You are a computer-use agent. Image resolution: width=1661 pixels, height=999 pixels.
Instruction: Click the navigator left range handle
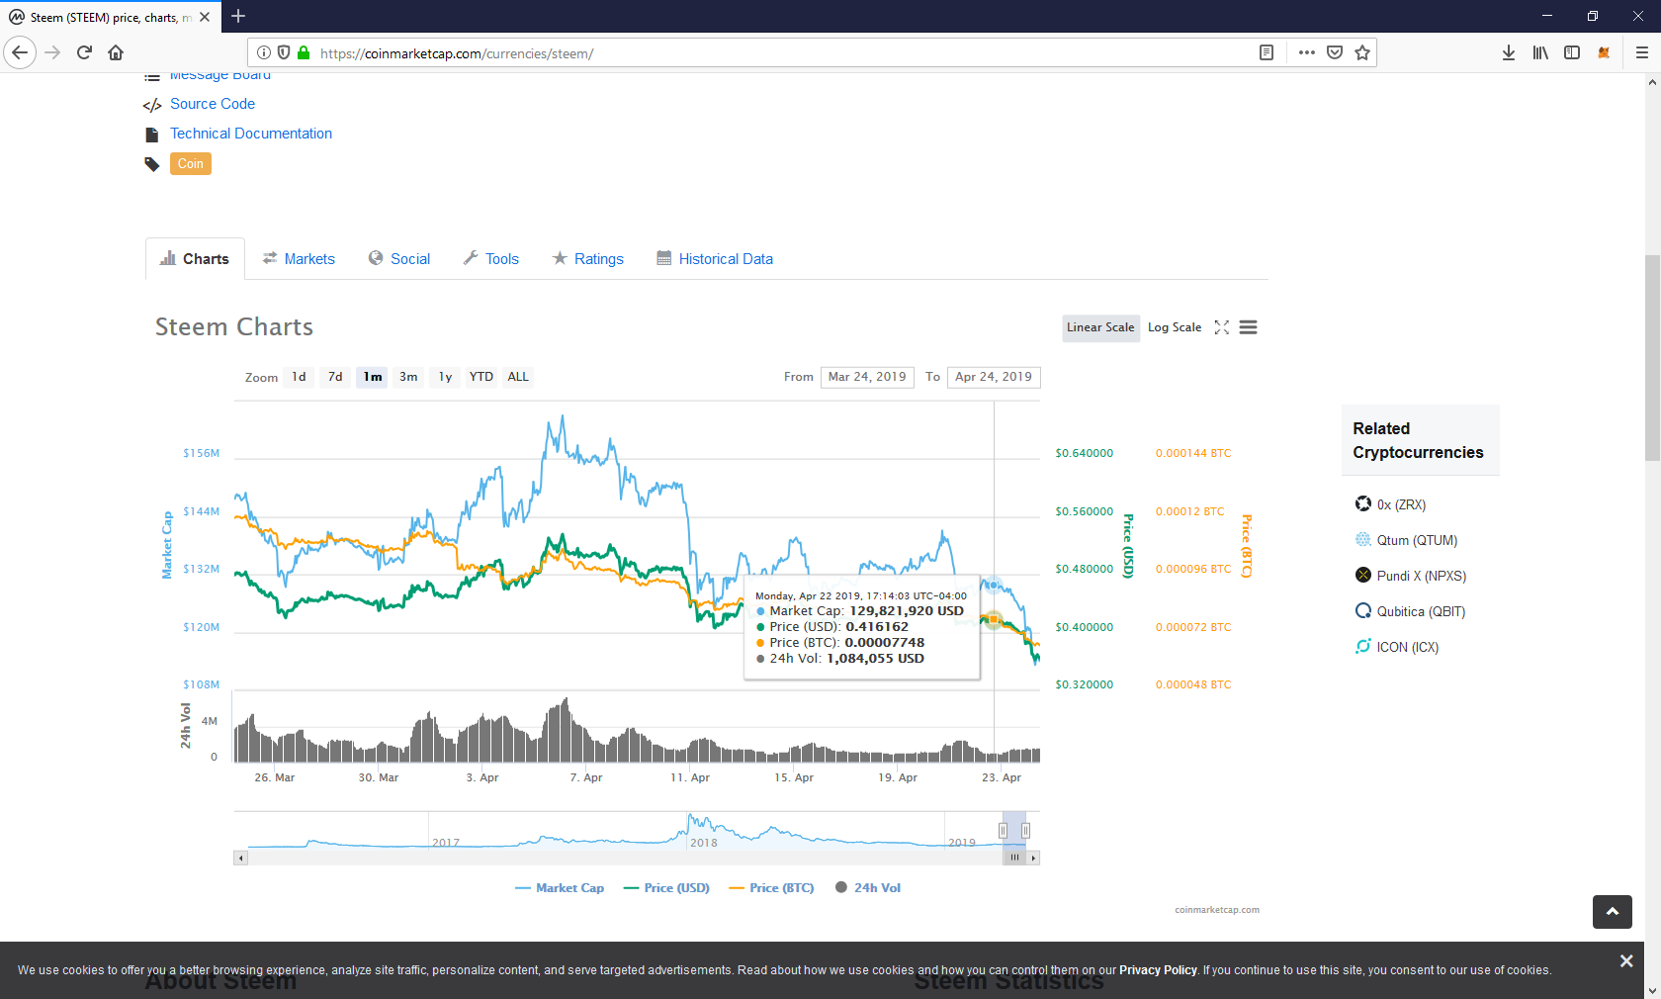click(1003, 830)
